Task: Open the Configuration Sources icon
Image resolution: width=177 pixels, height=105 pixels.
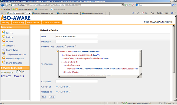Action: click(x=4, y=54)
